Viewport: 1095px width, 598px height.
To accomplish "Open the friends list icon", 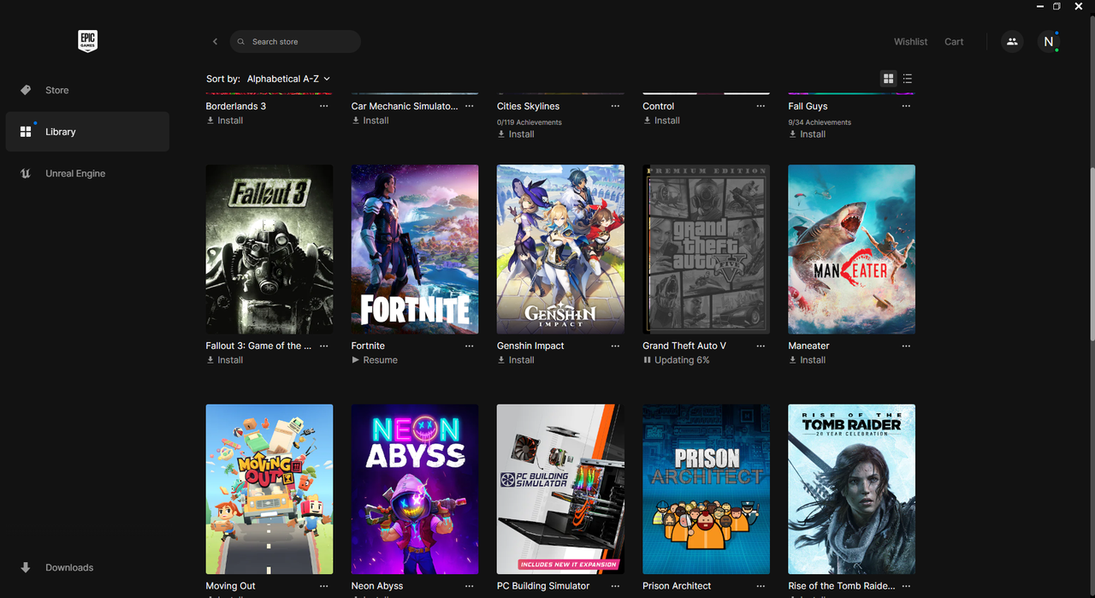I will point(1012,41).
